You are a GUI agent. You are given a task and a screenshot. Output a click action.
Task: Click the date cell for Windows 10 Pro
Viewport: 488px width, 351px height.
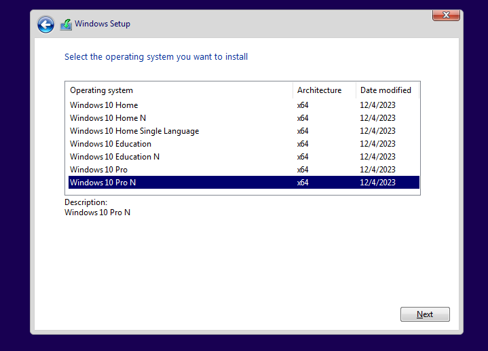(377, 170)
